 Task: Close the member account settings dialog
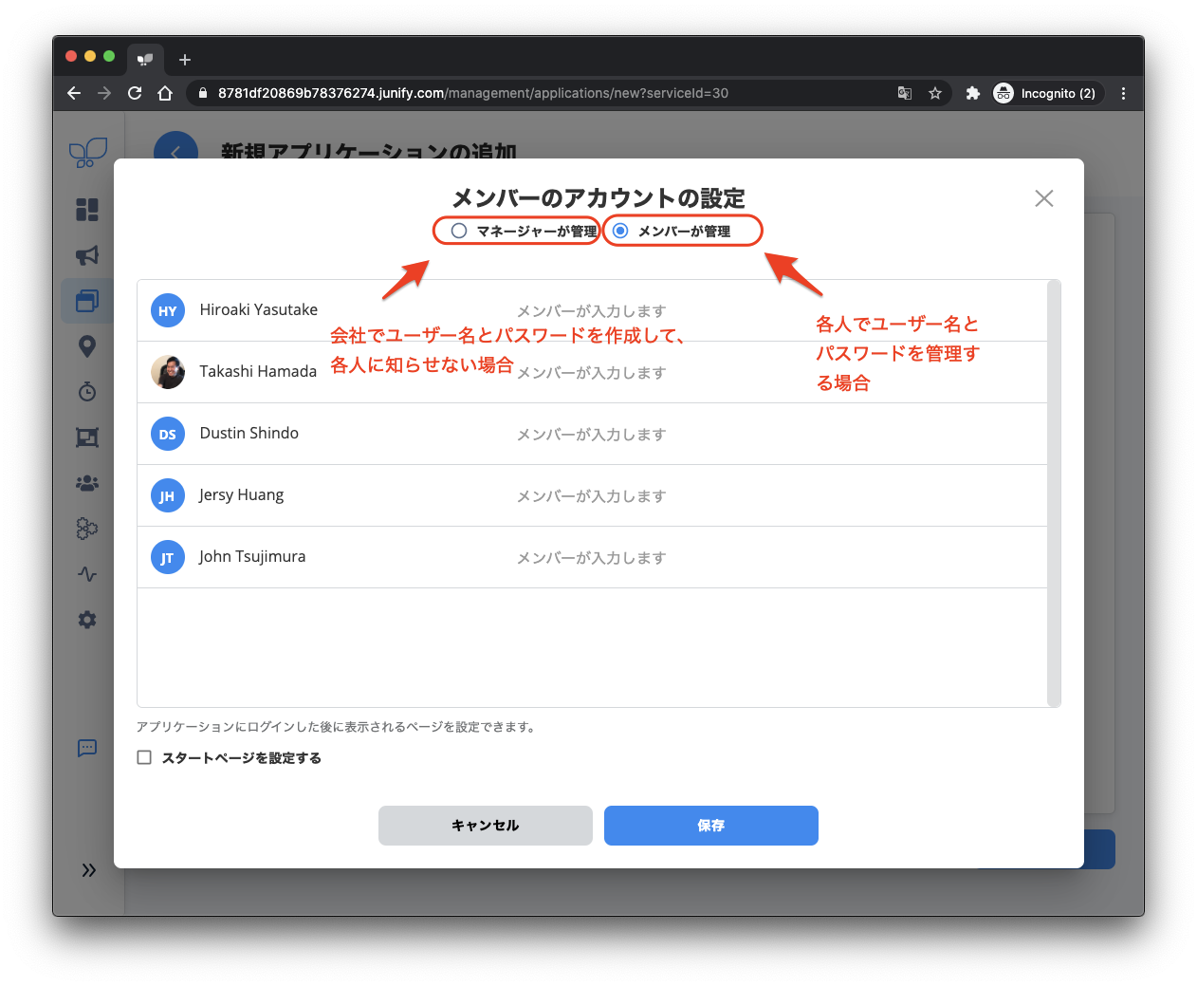point(1043,198)
